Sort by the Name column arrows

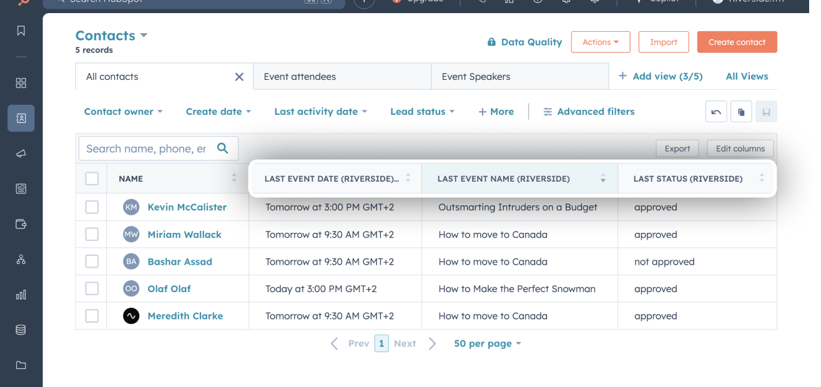(234, 179)
